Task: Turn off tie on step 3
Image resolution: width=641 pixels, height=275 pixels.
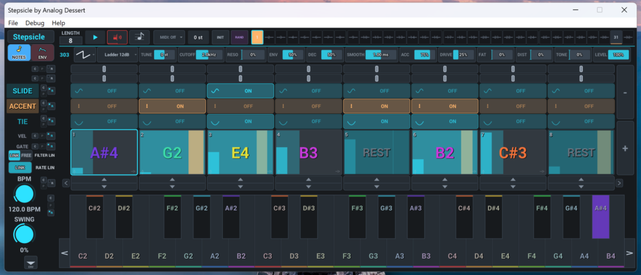Action: click(240, 121)
